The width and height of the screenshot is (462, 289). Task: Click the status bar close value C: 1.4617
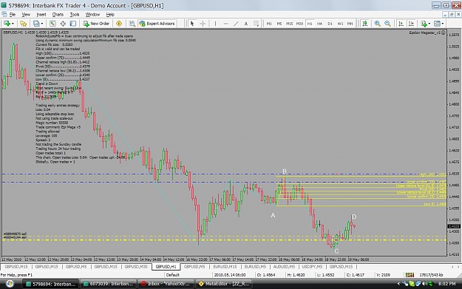click(356, 275)
